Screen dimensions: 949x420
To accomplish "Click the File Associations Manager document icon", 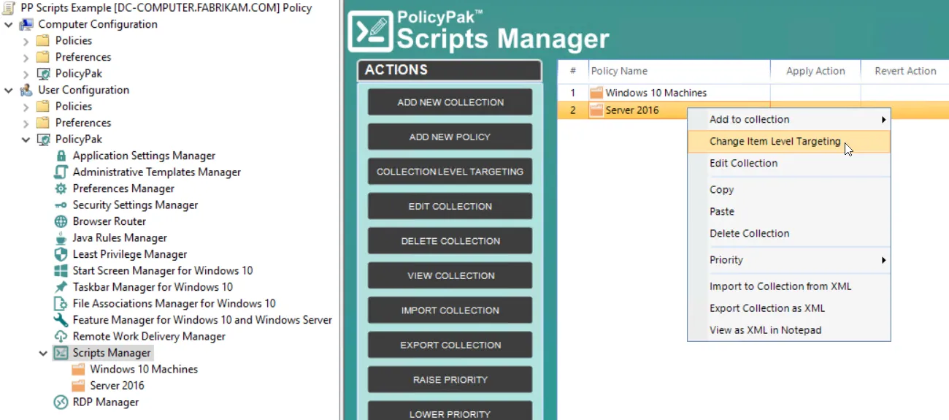I will (x=61, y=304).
